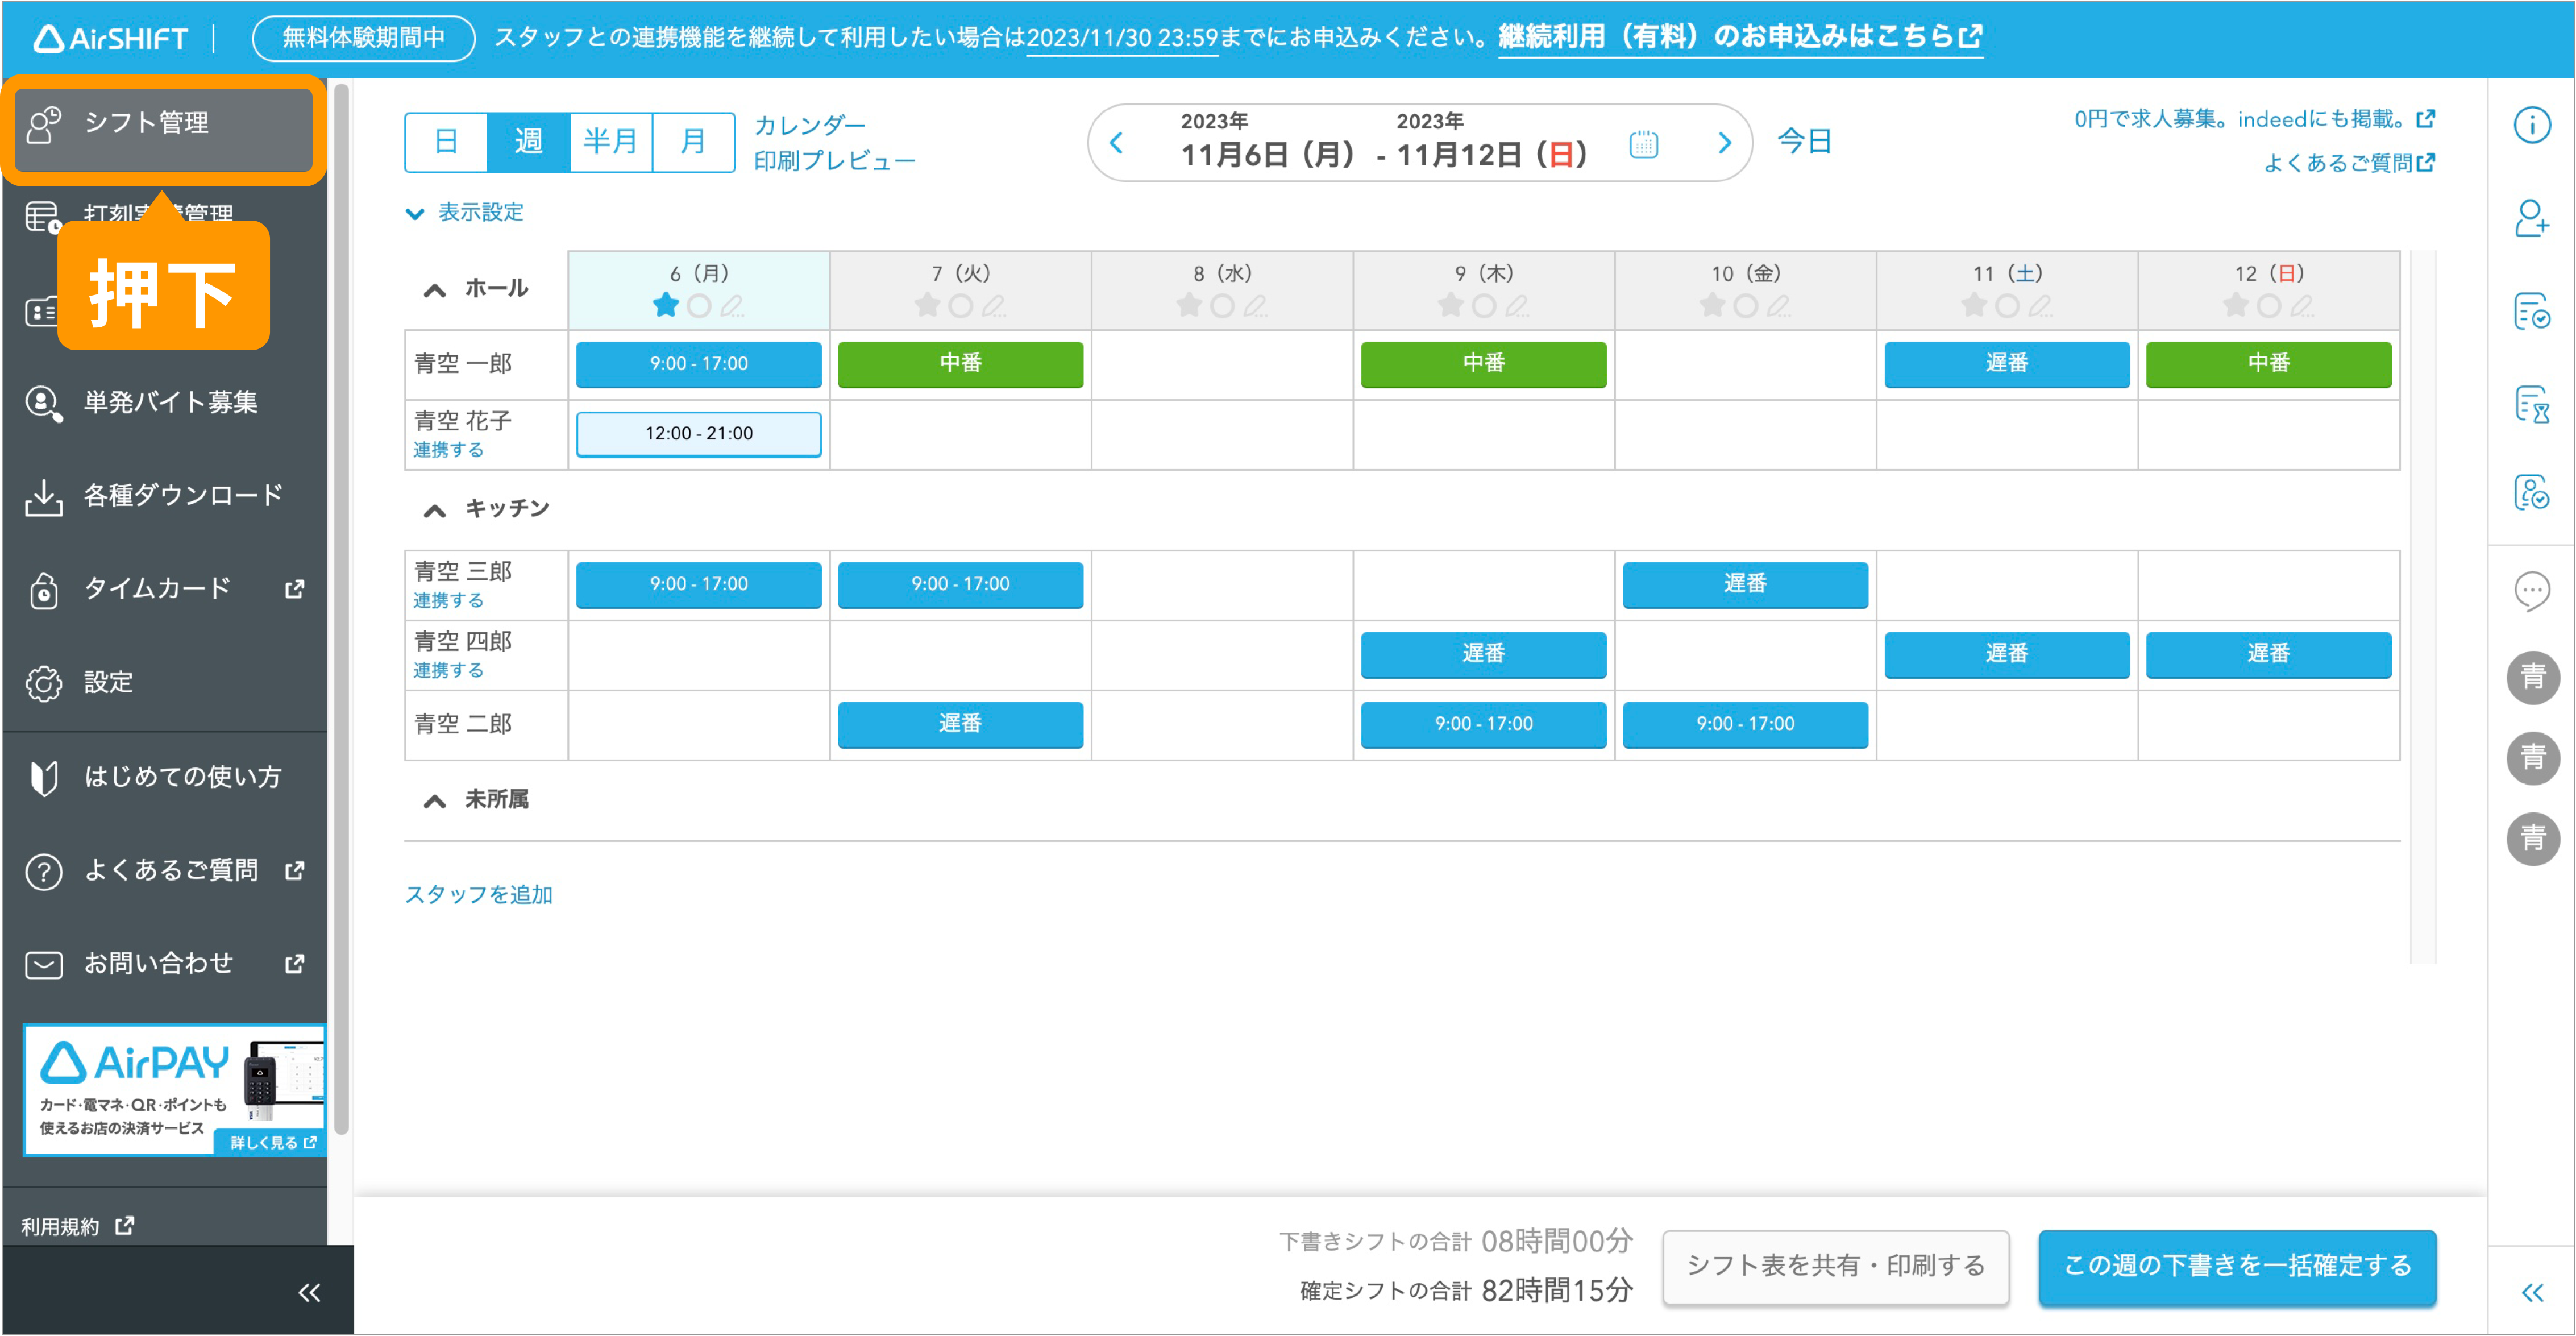Toggle the circle marker under 8 (水)
This screenshot has width=2576, height=1336.
coord(1222,306)
